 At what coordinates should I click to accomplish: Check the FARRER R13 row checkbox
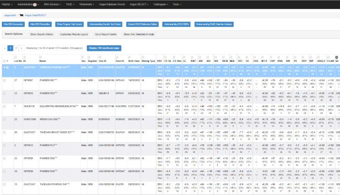click(4, 146)
